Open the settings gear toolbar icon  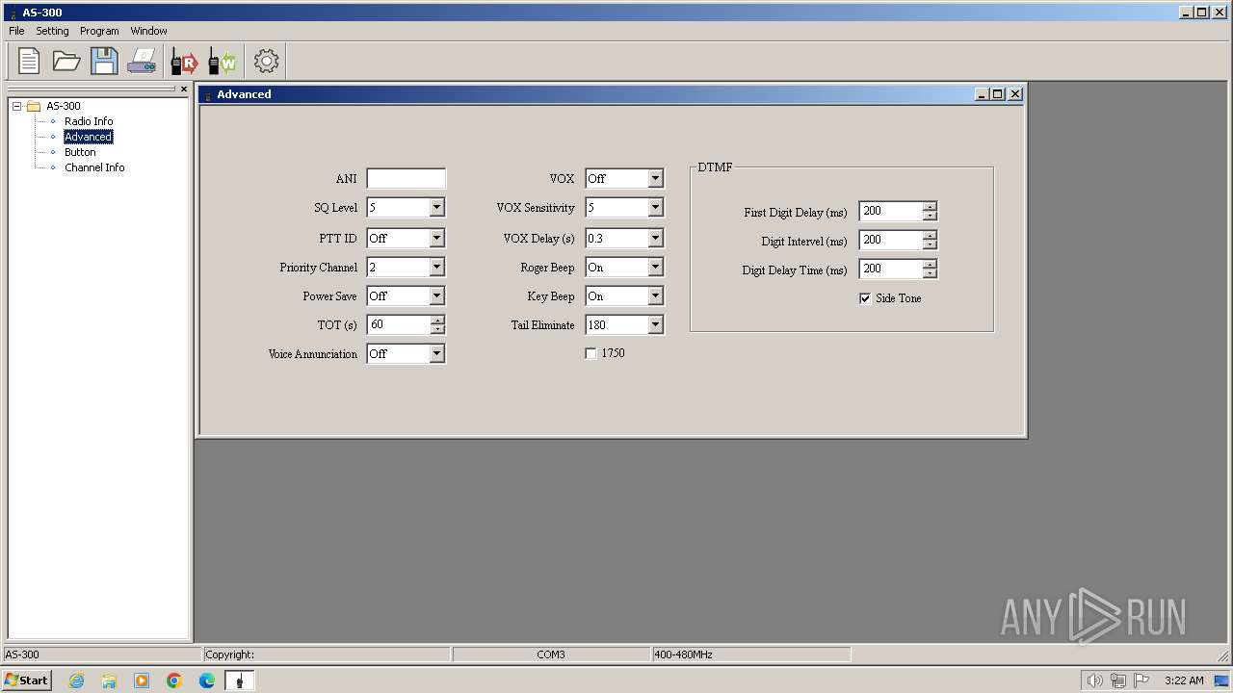click(x=266, y=62)
